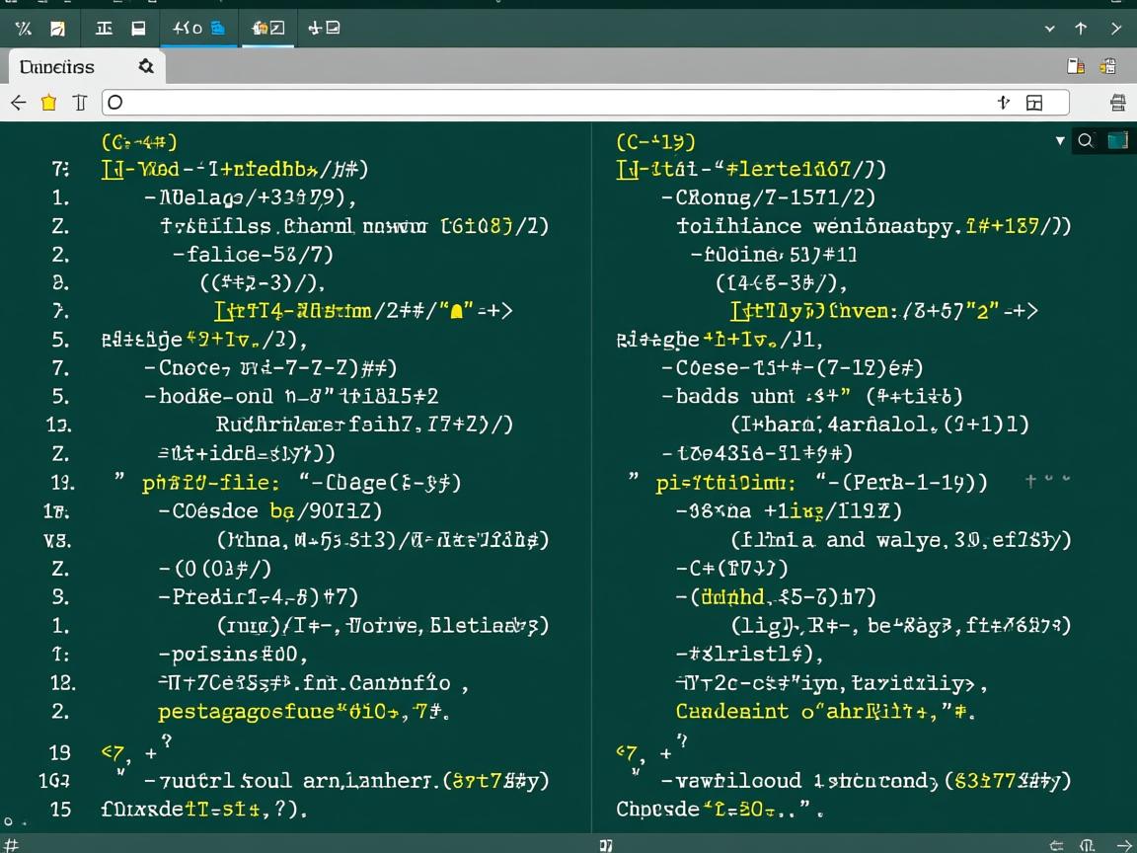Click the hash icon in bottom status bar

click(9, 845)
